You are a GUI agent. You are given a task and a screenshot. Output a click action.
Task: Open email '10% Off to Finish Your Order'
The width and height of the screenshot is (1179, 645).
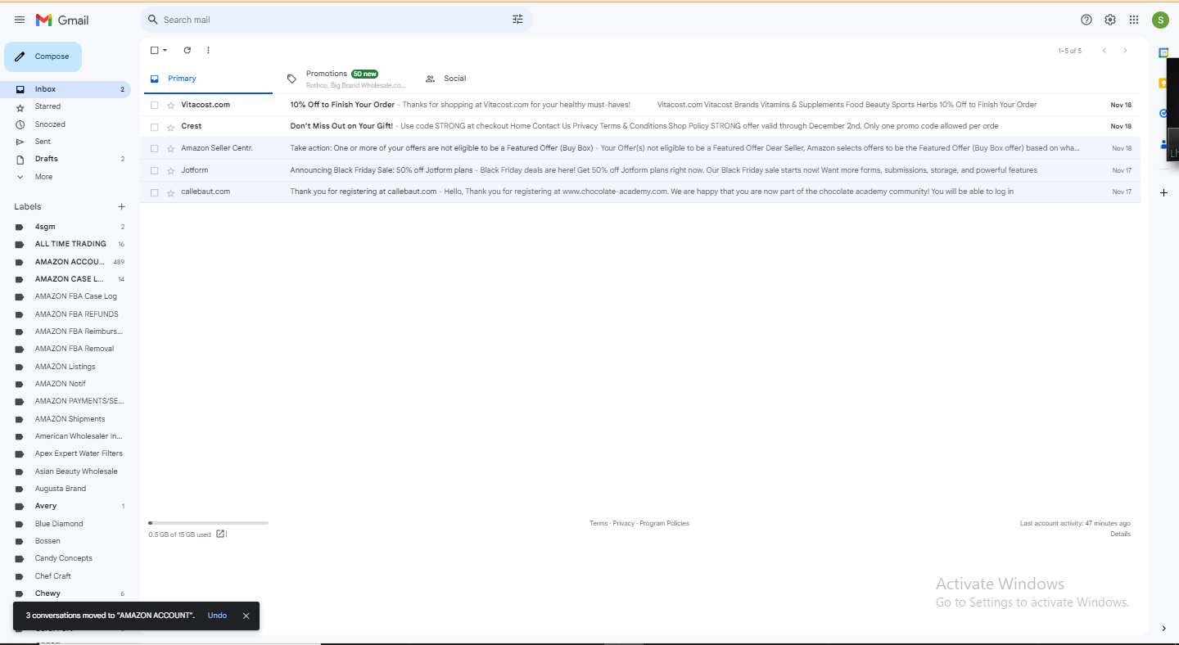(x=639, y=105)
